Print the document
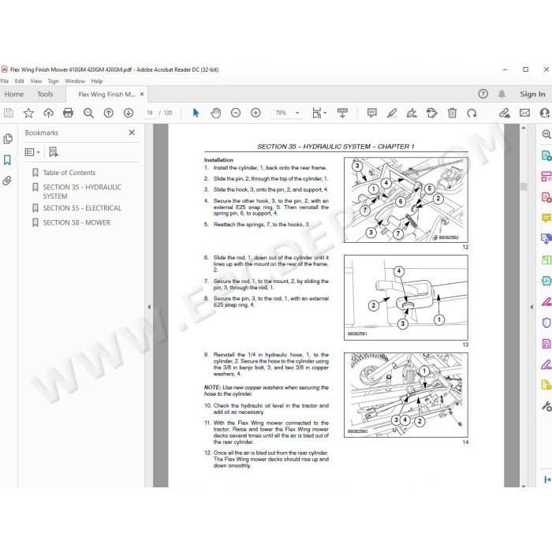 click(x=68, y=113)
